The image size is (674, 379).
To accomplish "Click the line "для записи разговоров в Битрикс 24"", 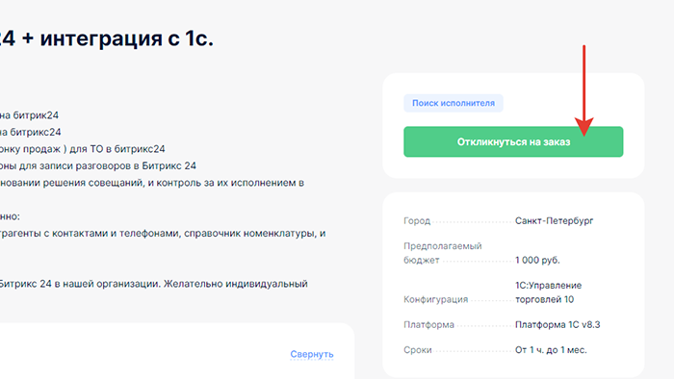I will point(98,165).
